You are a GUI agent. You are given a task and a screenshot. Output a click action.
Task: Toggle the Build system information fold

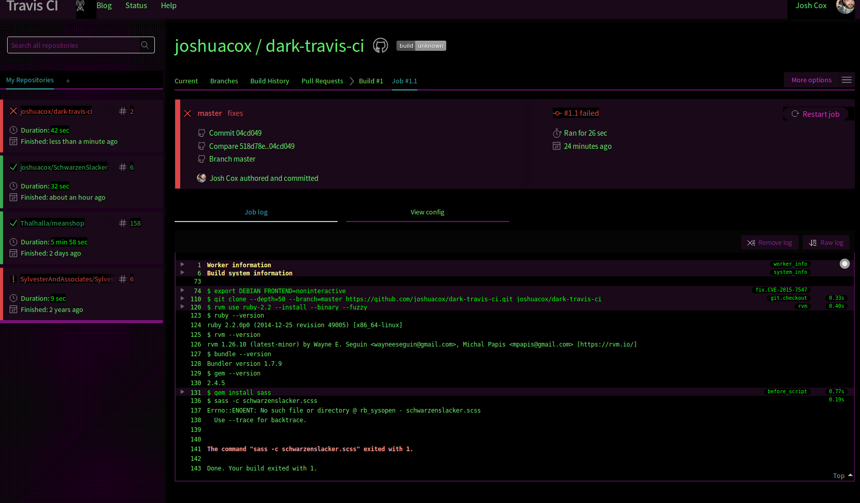(x=182, y=272)
